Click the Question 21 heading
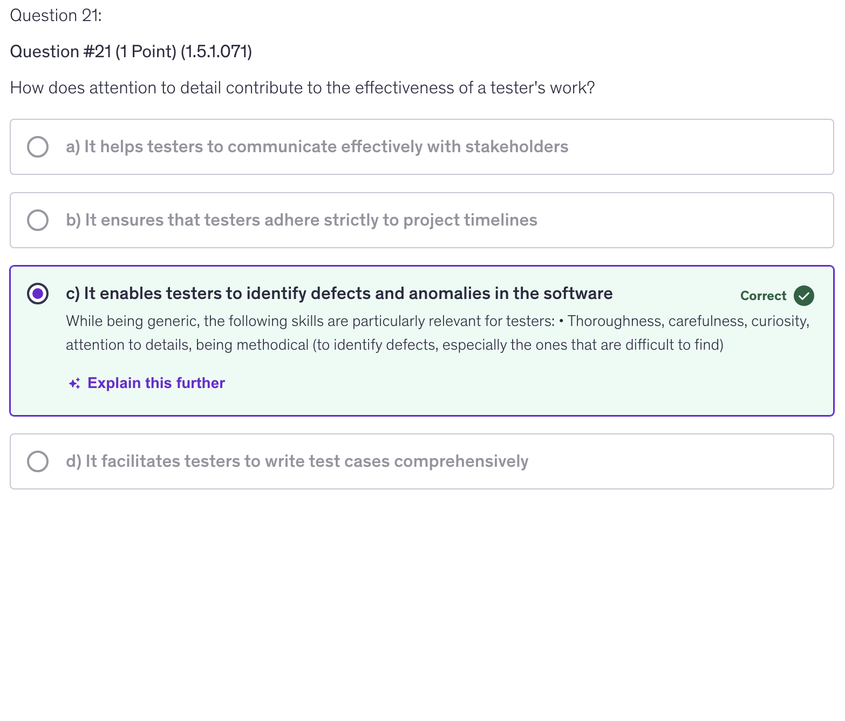Screen dimensions: 845x721 (56, 16)
